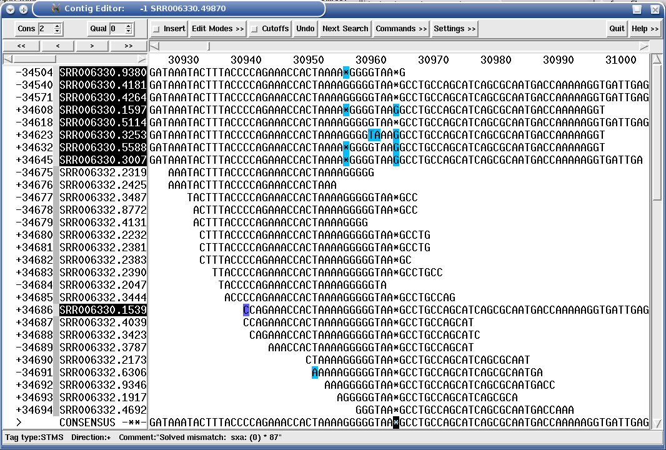This screenshot has height=450, width=666.
Task: Click the vertical scrollbar up arrow
Action: pos(657,59)
